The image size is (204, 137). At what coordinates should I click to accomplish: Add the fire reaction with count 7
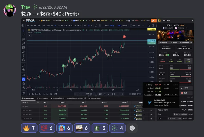click(29, 128)
